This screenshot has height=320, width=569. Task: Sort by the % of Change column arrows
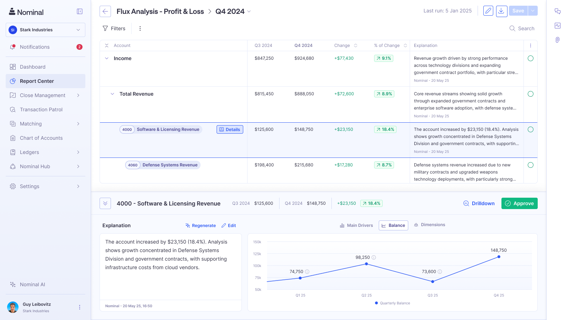tap(405, 46)
